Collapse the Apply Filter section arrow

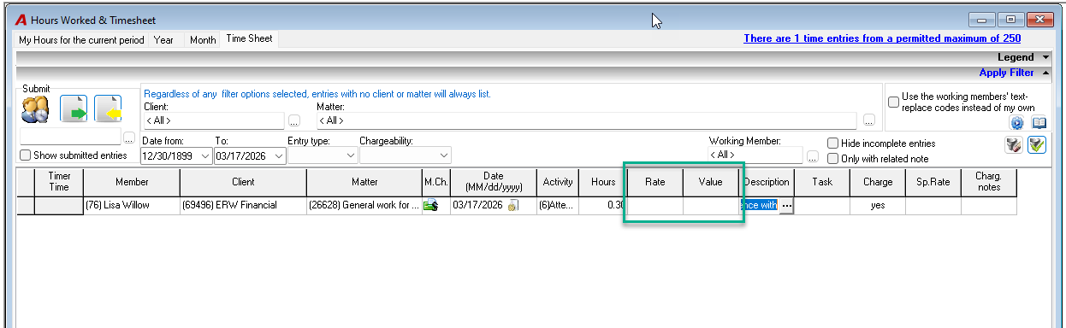point(1045,73)
